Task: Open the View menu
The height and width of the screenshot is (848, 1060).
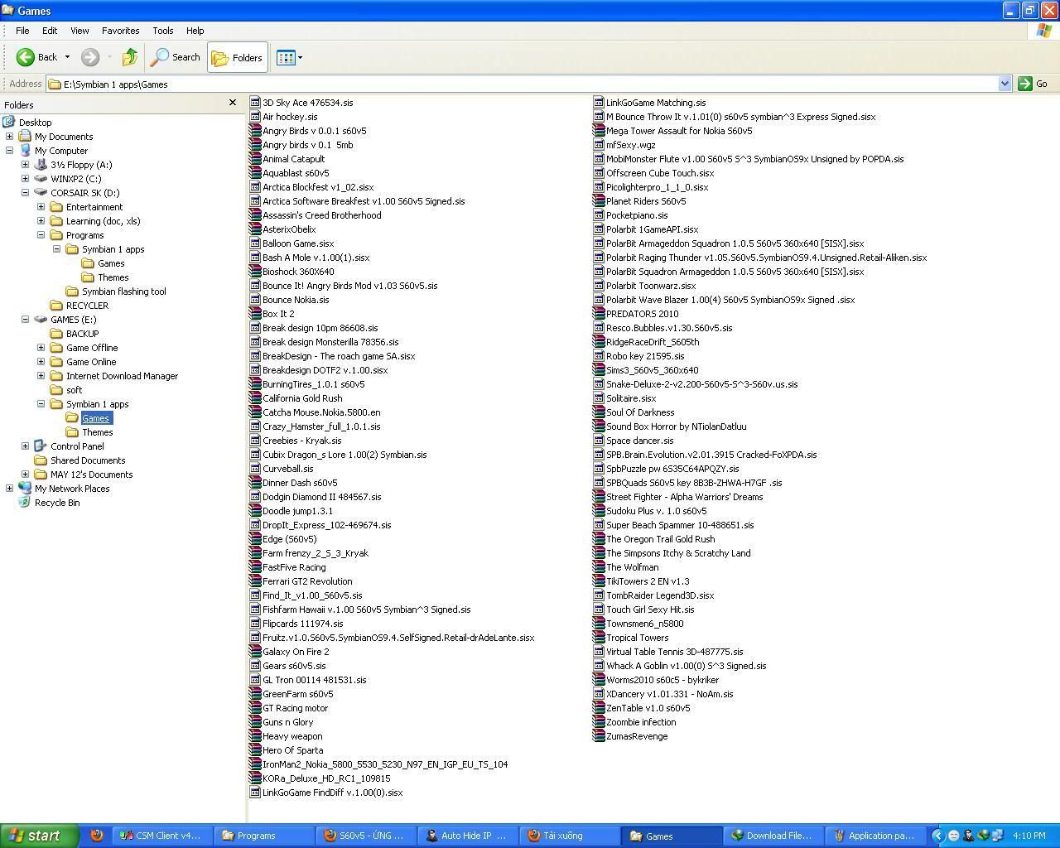Action: pos(79,31)
